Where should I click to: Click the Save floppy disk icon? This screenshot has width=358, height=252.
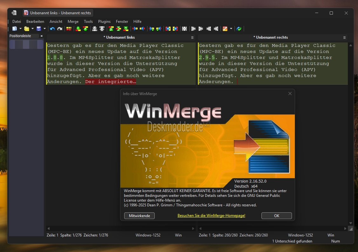click(39, 29)
